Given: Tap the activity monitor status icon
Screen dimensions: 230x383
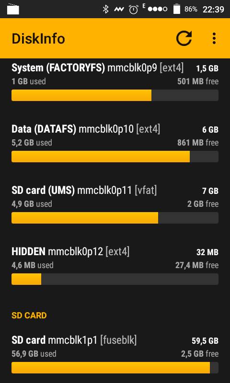Looking at the screenshot, I should pyautogui.click(x=119, y=9).
